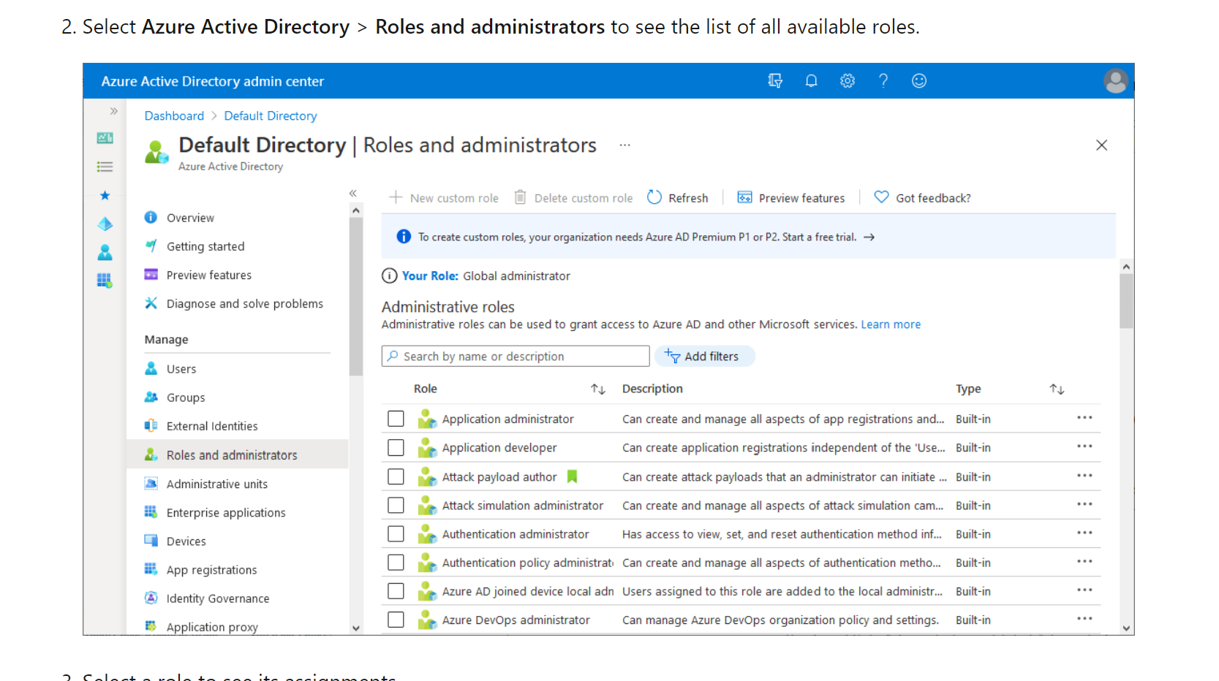
Task: Open All services list icon in left rail
Action: pyautogui.click(x=105, y=167)
